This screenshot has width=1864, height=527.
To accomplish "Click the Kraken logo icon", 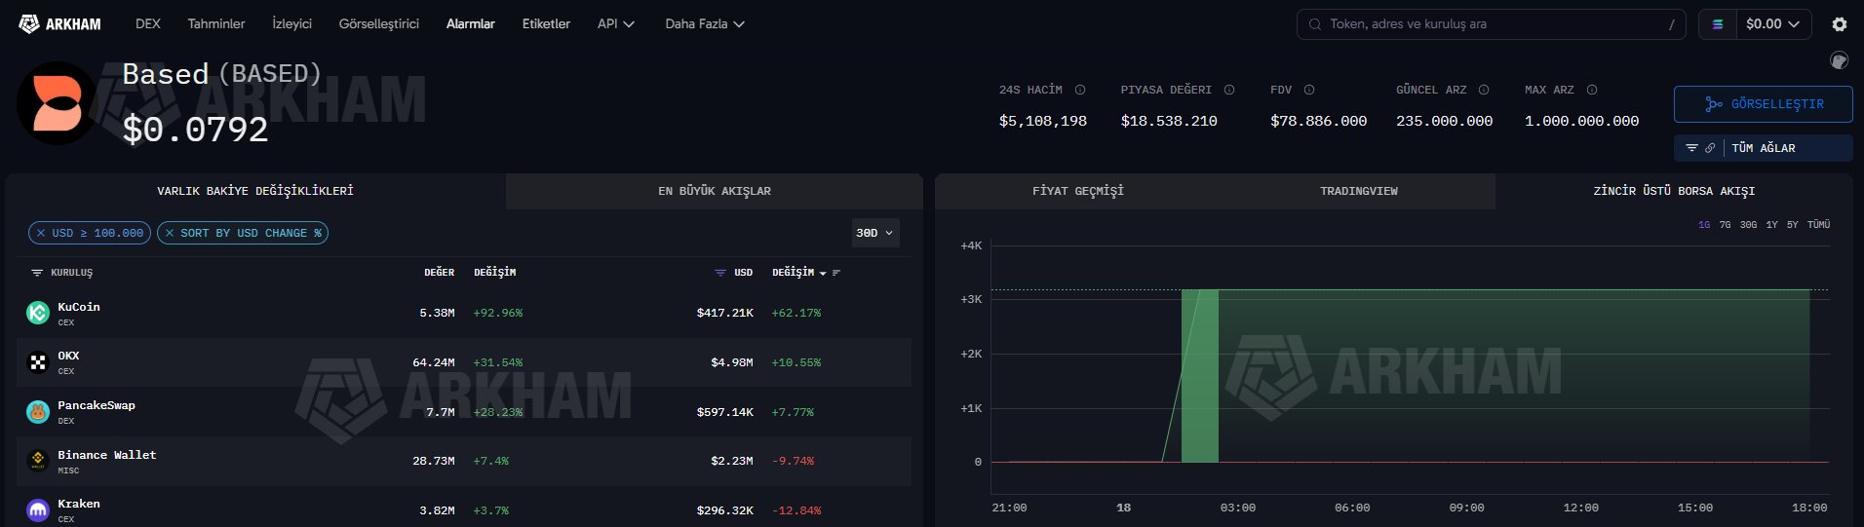I will (38, 509).
